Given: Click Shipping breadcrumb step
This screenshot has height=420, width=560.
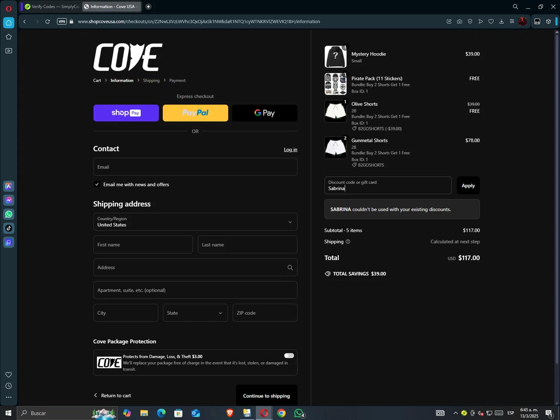Looking at the screenshot, I should 151,80.
